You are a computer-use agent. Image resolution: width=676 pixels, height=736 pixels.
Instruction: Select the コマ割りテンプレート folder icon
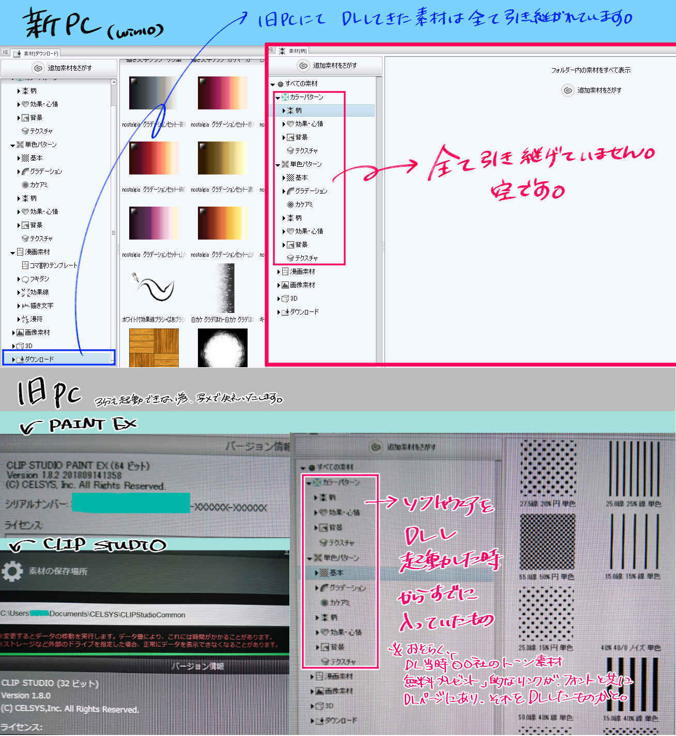pos(25,265)
